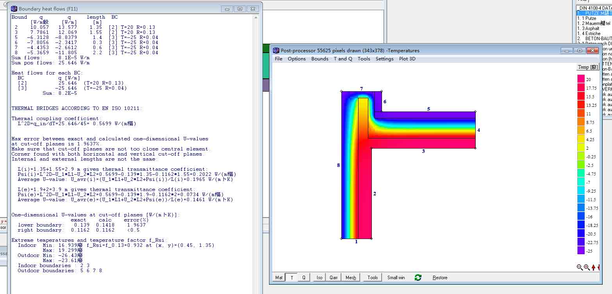Click the green refresh arrows icon
Image resolution: width=612 pixels, height=294 pixels.
click(418, 278)
